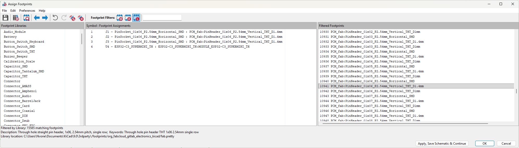
Task: Toggle filter footprints by library
Action: 136,18
